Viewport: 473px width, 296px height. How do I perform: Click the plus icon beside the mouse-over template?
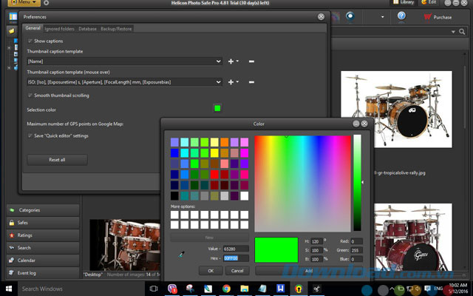coord(231,82)
